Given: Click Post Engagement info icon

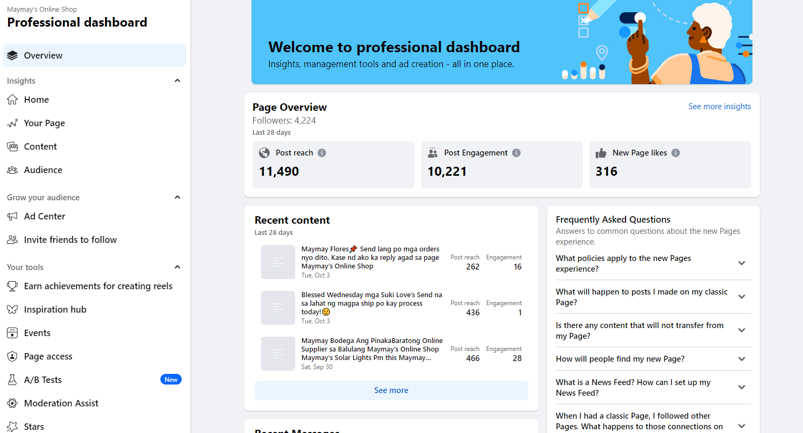Looking at the screenshot, I should pyautogui.click(x=516, y=153).
